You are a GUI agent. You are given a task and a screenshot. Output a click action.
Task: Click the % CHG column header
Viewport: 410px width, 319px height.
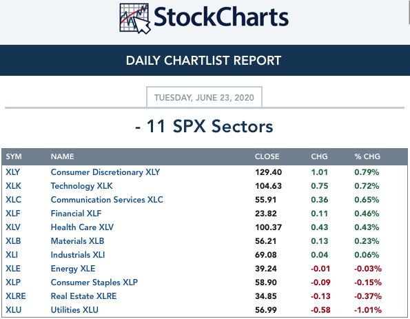367,156
